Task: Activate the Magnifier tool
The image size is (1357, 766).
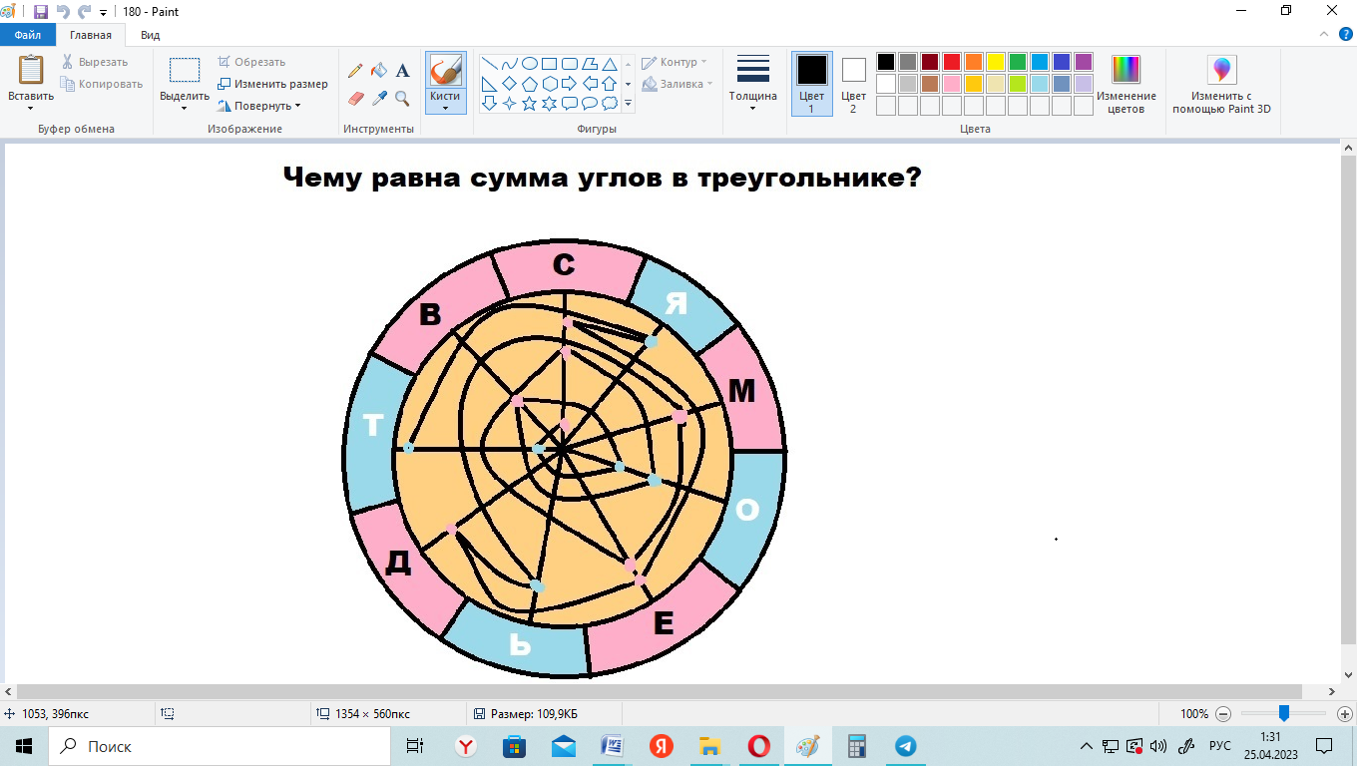Action: tap(402, 98)
